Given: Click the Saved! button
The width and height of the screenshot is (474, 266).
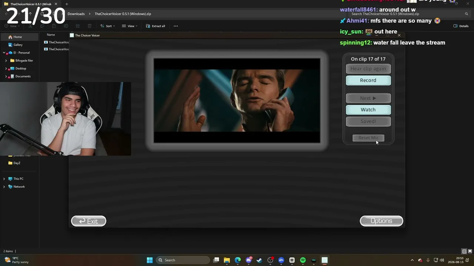Looking at the screenshot, I should click(368, 121).
